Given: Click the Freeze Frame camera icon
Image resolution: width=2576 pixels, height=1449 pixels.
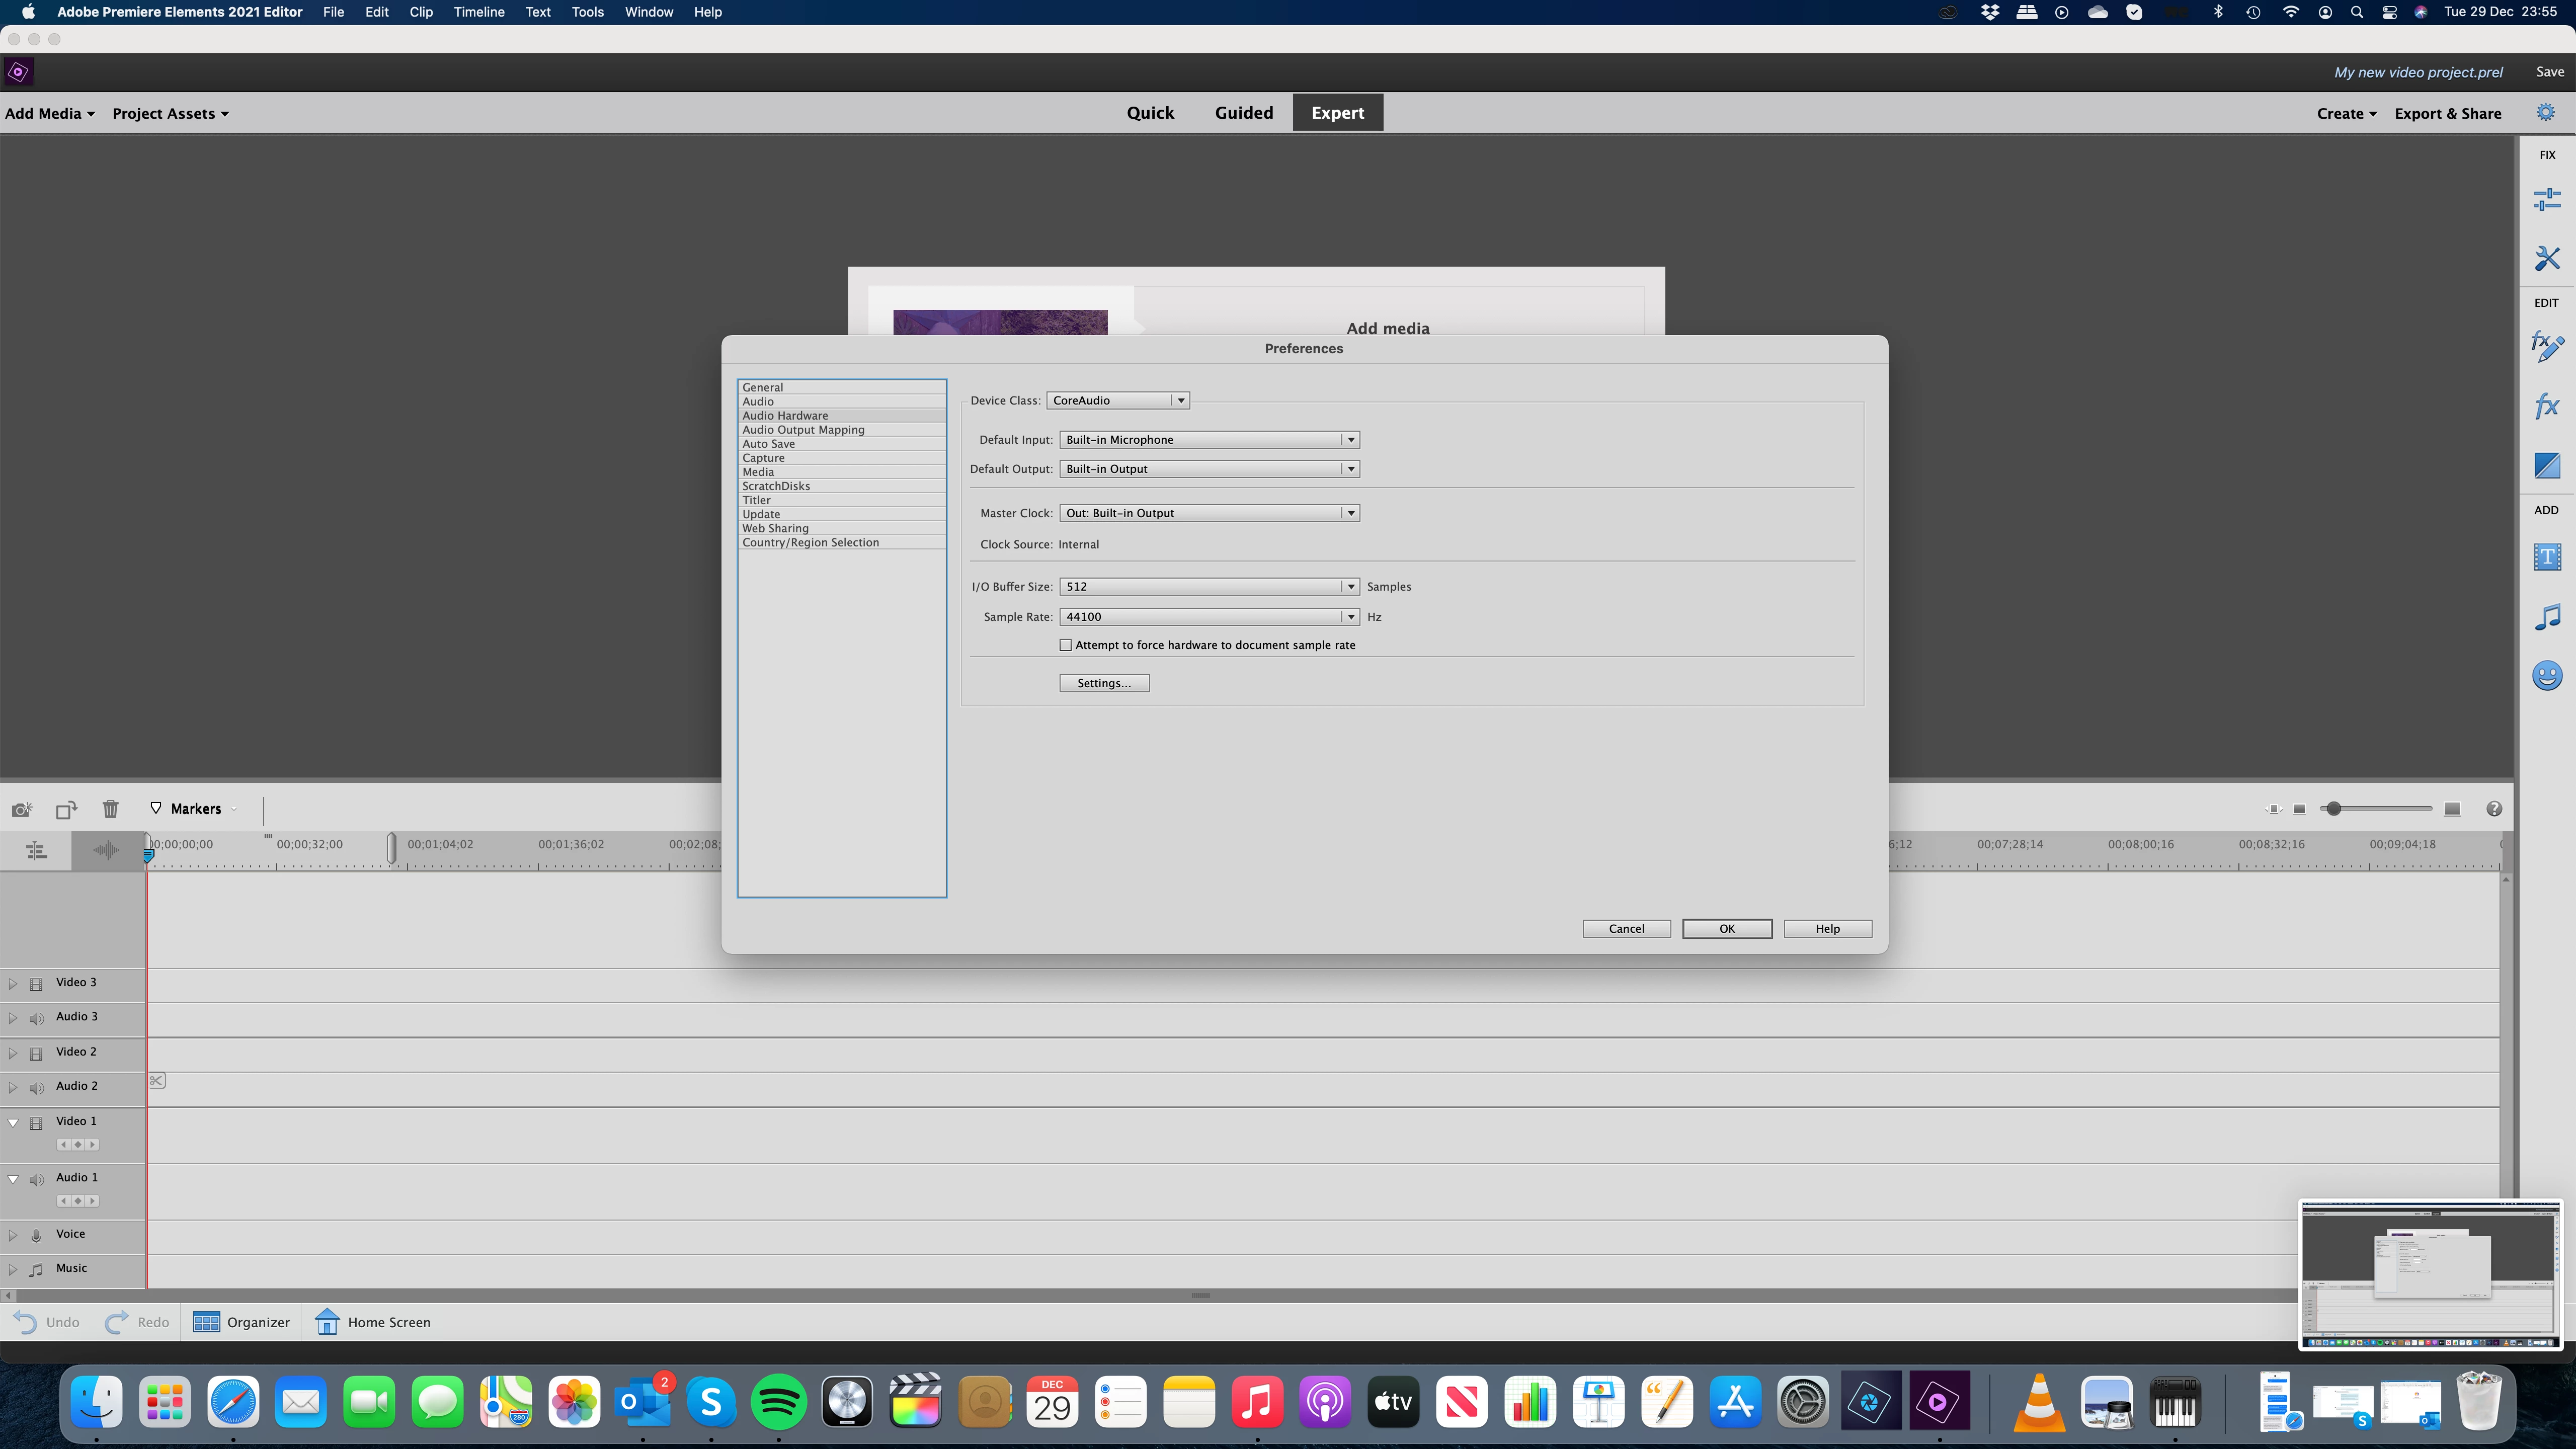Looking at the screenshot, I should pos(21,809).
